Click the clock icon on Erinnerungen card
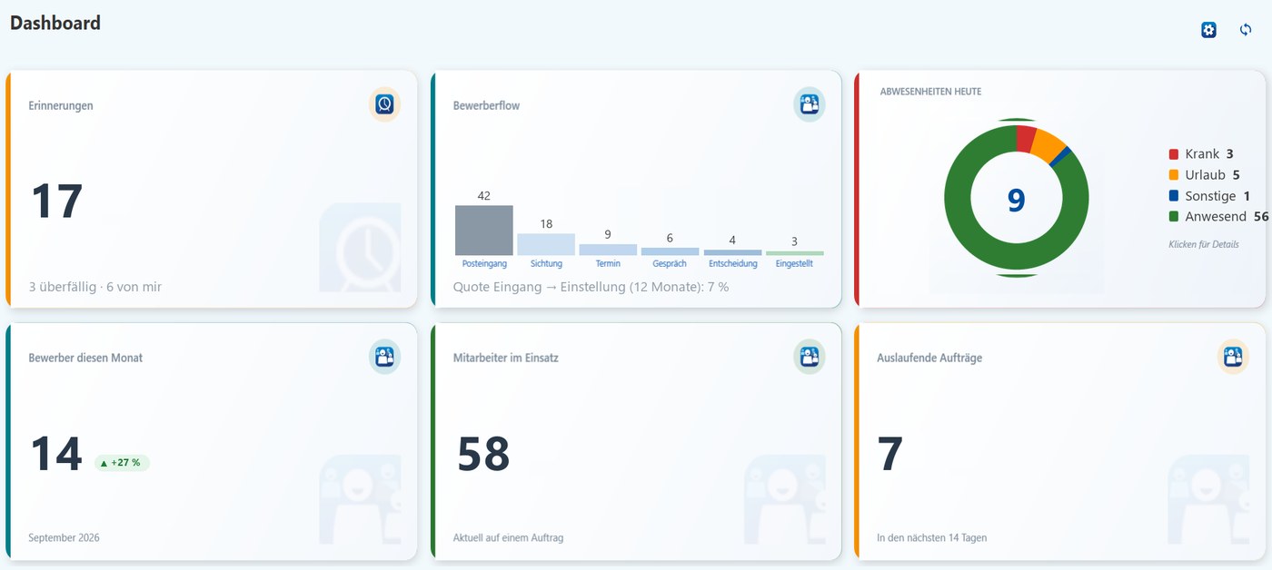 point(385,105)
